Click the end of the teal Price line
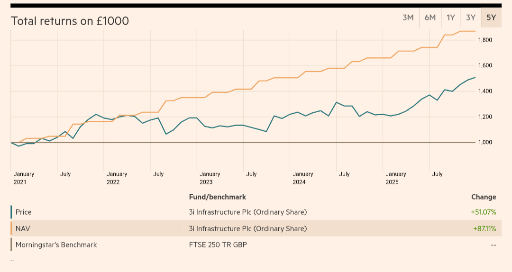512x272 pixels. (475, 77)
